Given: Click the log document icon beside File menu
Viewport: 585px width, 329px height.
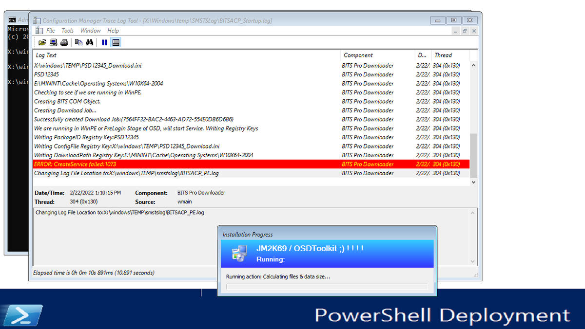Looking at the screenshot, I should 39,31.
